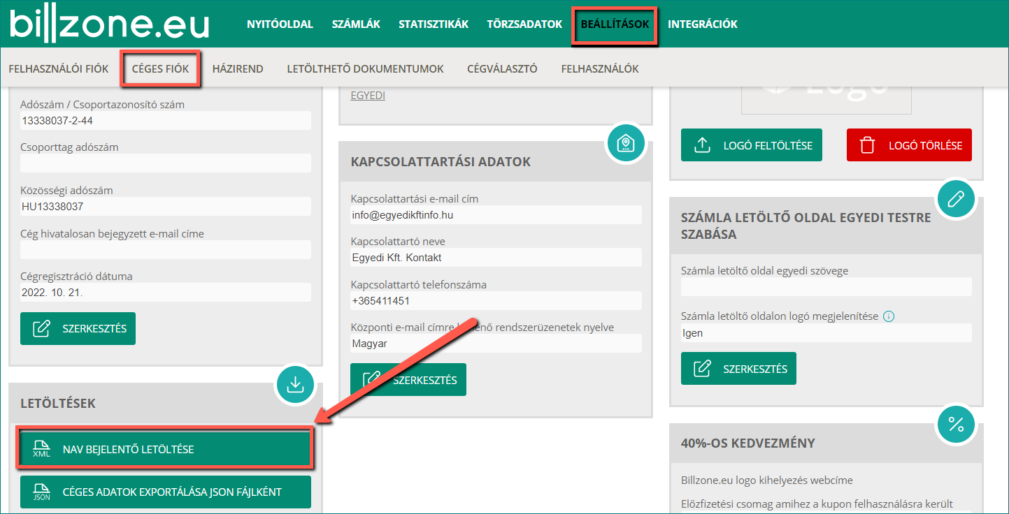
Task: Click the Logo placeholder image
Action: [x=826, y=101]
